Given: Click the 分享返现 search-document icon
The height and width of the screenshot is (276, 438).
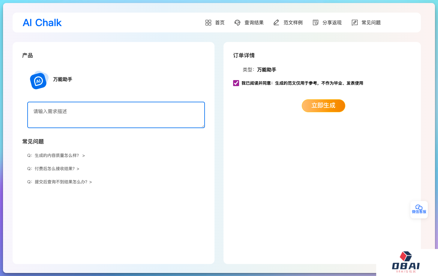Looking at the screenshot, I should (316, 23).
